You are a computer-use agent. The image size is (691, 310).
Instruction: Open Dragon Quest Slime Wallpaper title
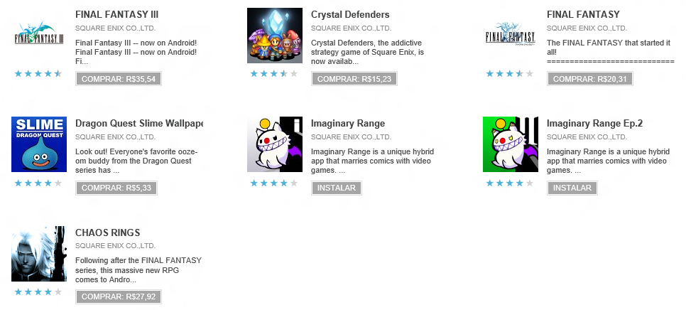[138, 124]
